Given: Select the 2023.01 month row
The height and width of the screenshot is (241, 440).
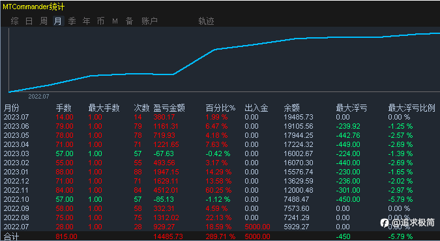Looking at the screenshot, I should pyautogui.click(x=220, y=172).
